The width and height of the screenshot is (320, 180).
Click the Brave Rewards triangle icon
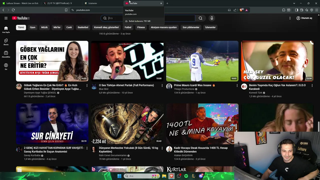[x=246, y=10]
